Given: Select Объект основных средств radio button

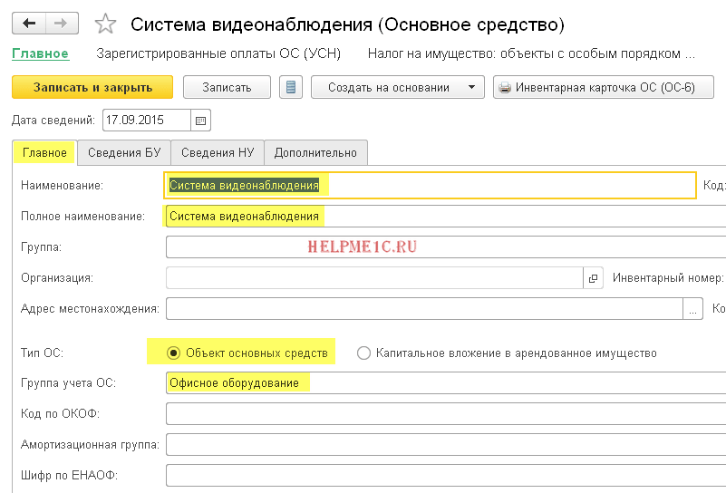Looking at the screenshot, I should click(174, 353).
